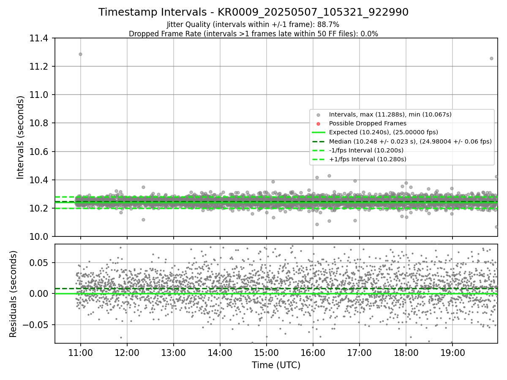
Task: Click the outlier point near 11.26s before 20:00
Action: point(491,58)
